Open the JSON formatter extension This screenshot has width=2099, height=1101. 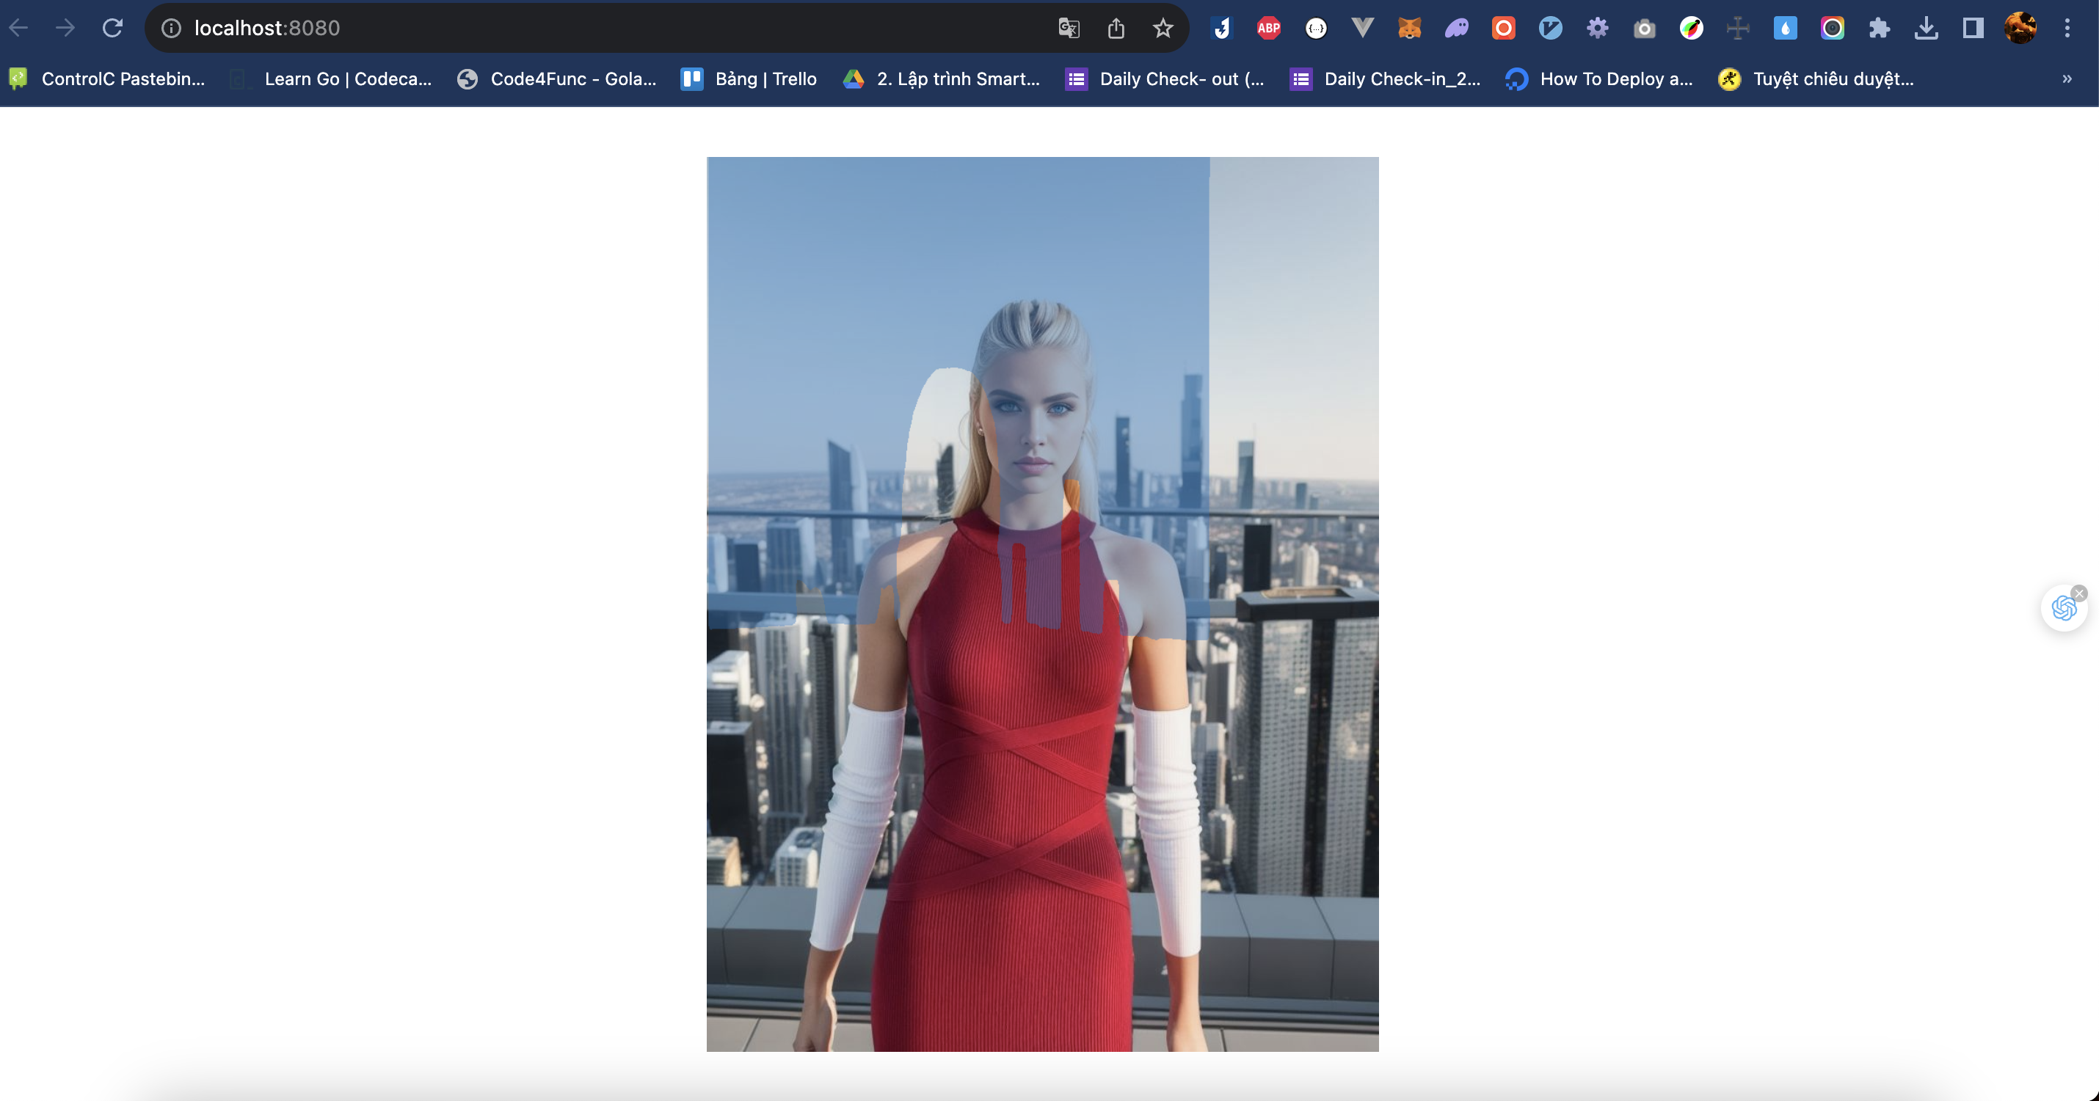pos(1317,28)
